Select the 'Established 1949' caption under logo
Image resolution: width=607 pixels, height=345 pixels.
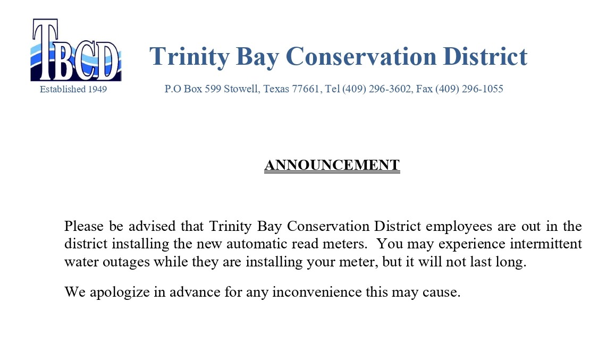(x=73, y=89)
